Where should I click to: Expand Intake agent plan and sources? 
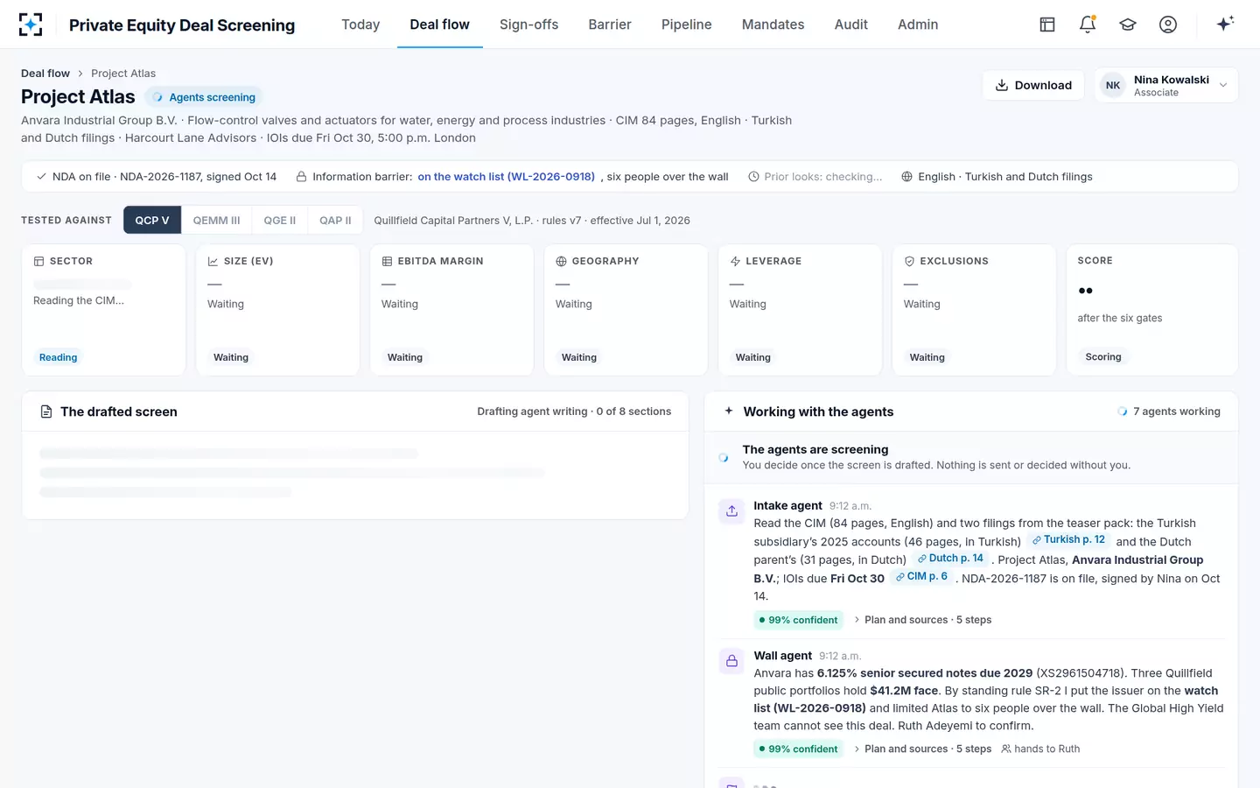tap(921, 620)
